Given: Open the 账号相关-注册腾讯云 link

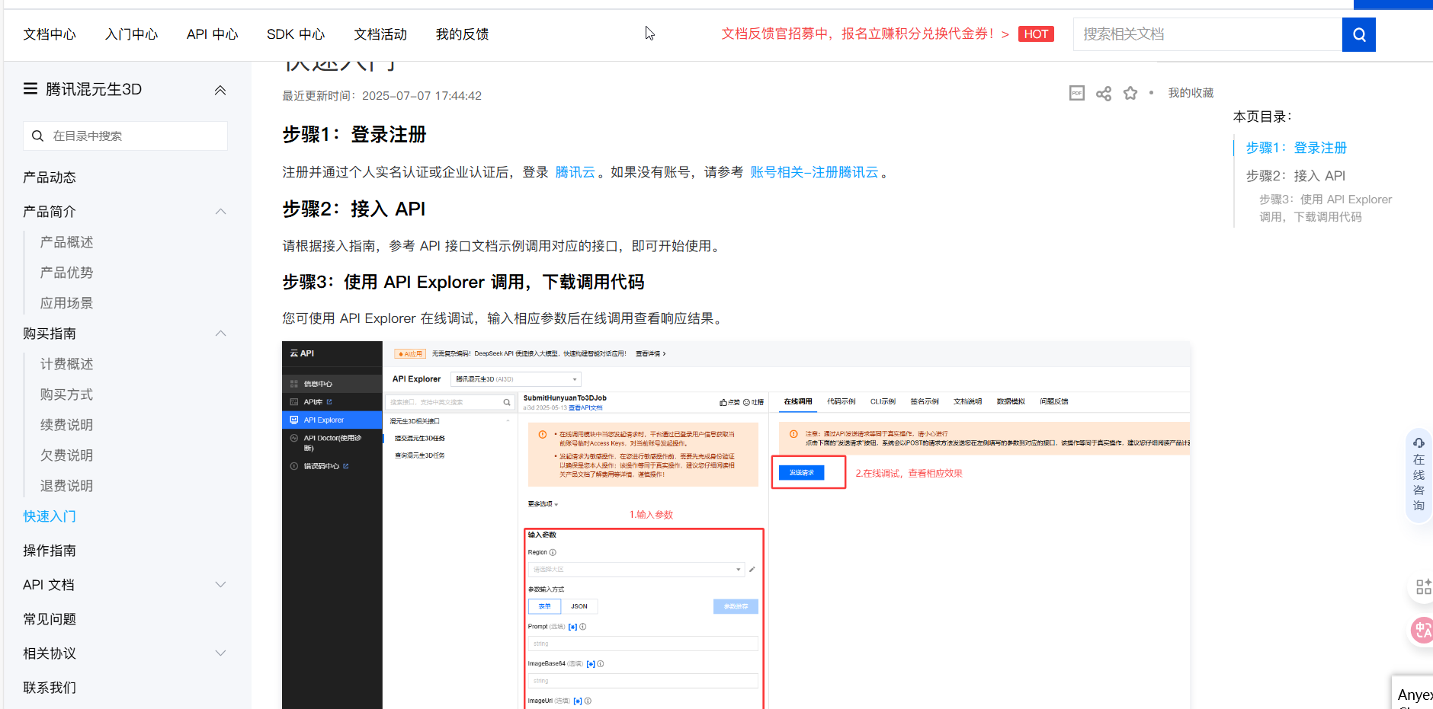Looking at the screenshot, I should tap(814, 172).
